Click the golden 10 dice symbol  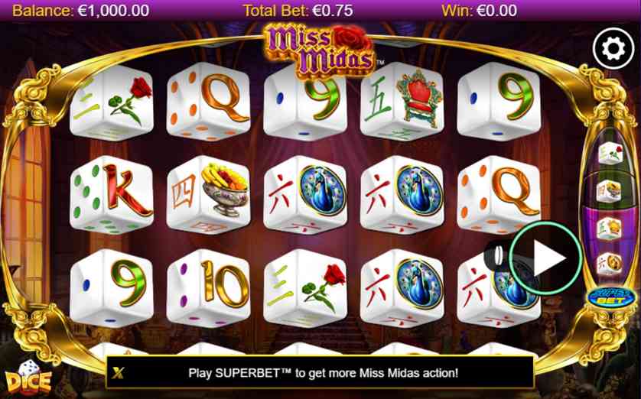point(209,288)
